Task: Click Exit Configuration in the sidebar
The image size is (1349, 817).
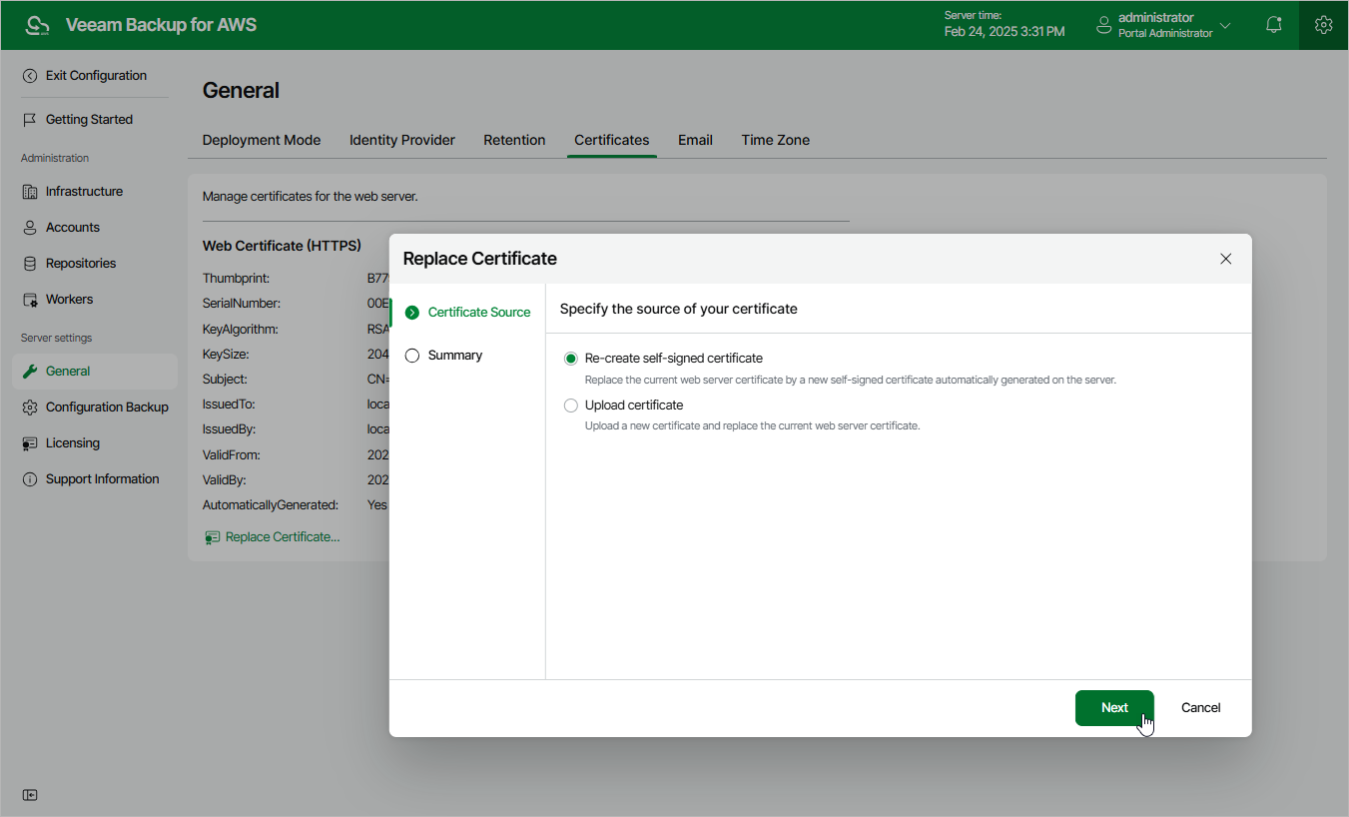Action: [96, 76]
